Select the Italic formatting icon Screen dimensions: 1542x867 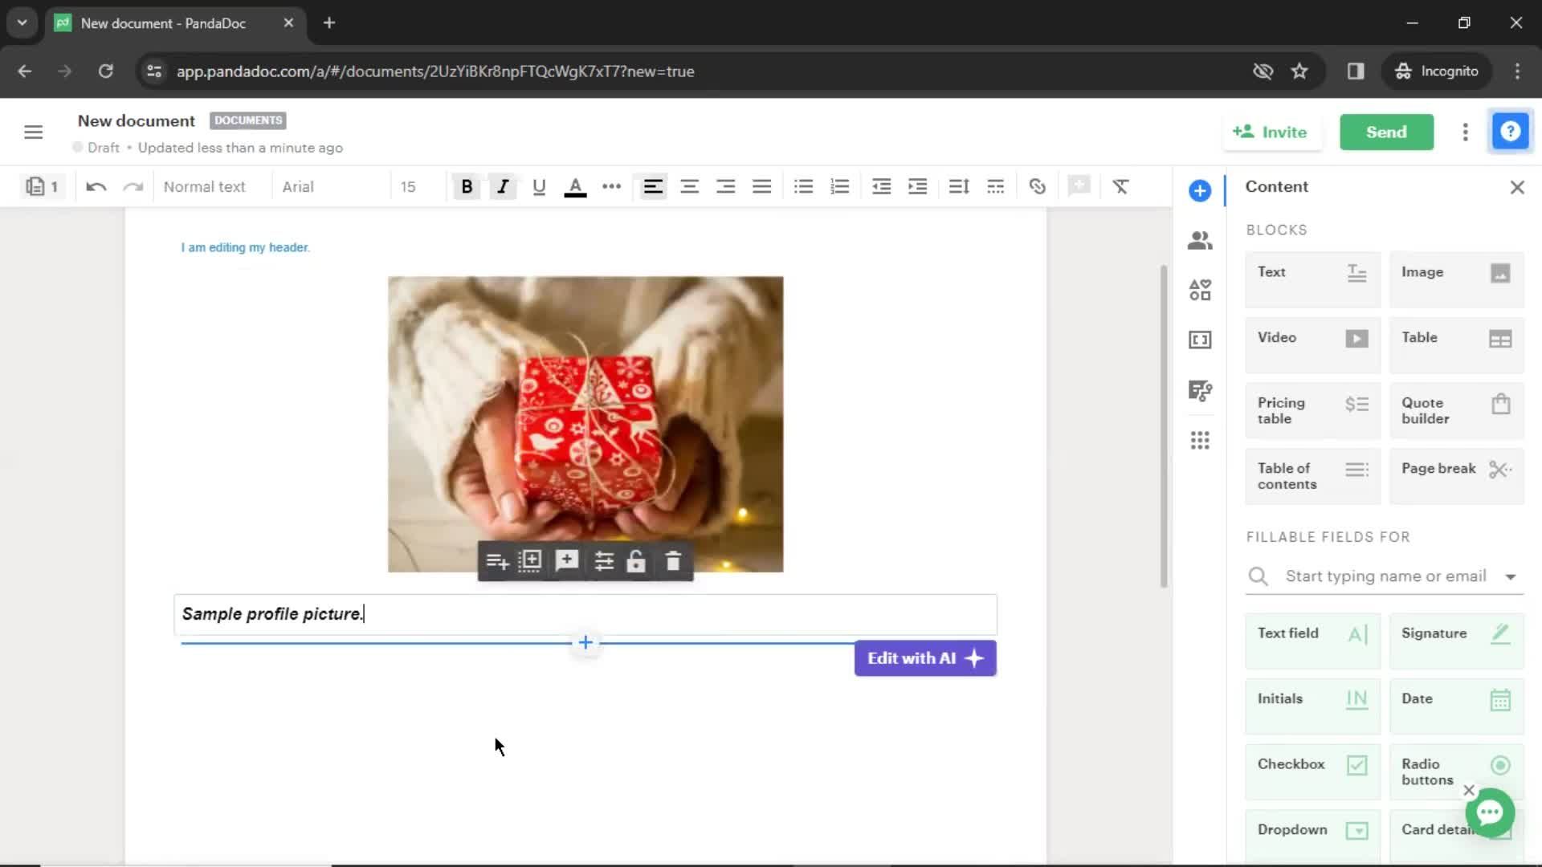point(503,186)
